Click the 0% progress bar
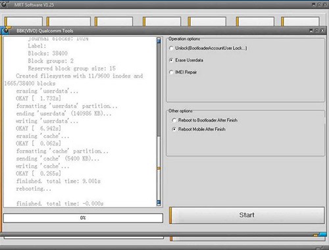 click(83, 218)
